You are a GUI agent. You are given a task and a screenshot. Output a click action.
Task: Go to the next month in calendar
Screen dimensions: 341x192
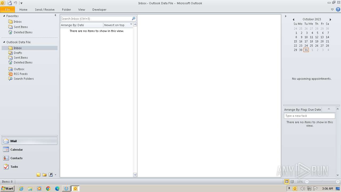(330, 19)
